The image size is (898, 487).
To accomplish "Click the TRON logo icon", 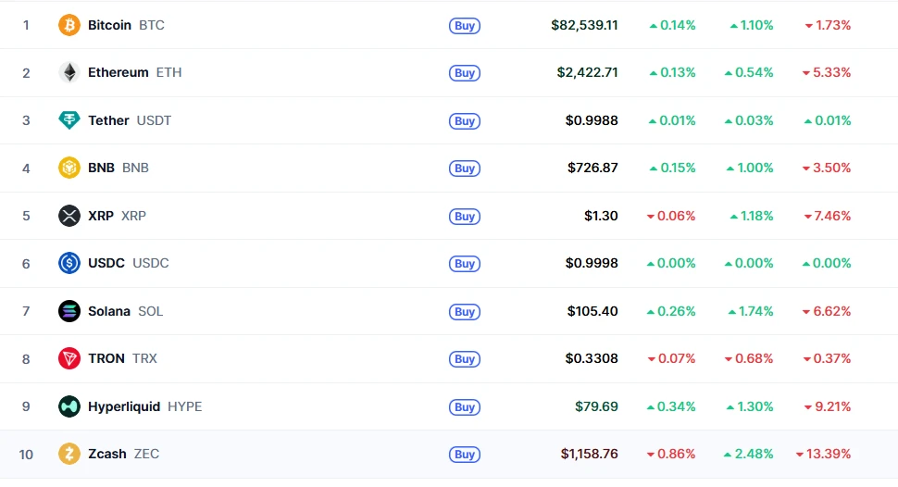I will click(x=69, y=358).
